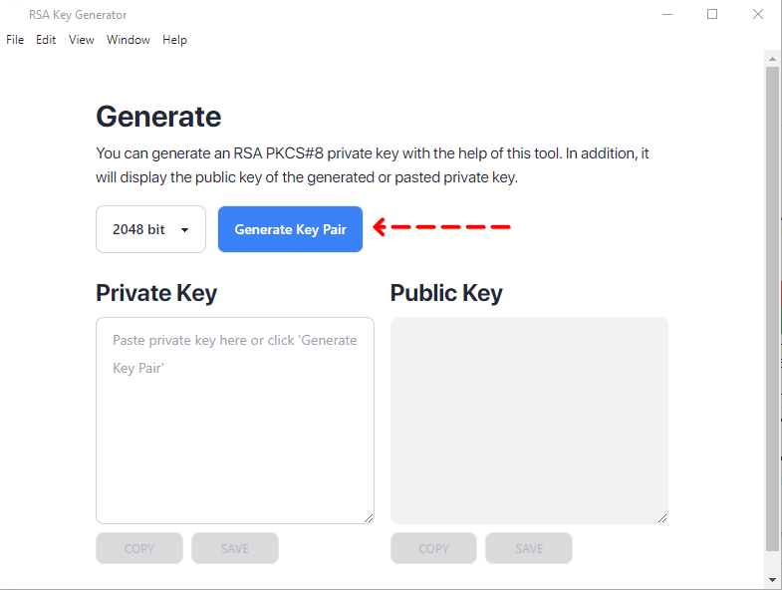Open the Window menu
This screenshot has height=590, width=782.
[x=129, y=40]
